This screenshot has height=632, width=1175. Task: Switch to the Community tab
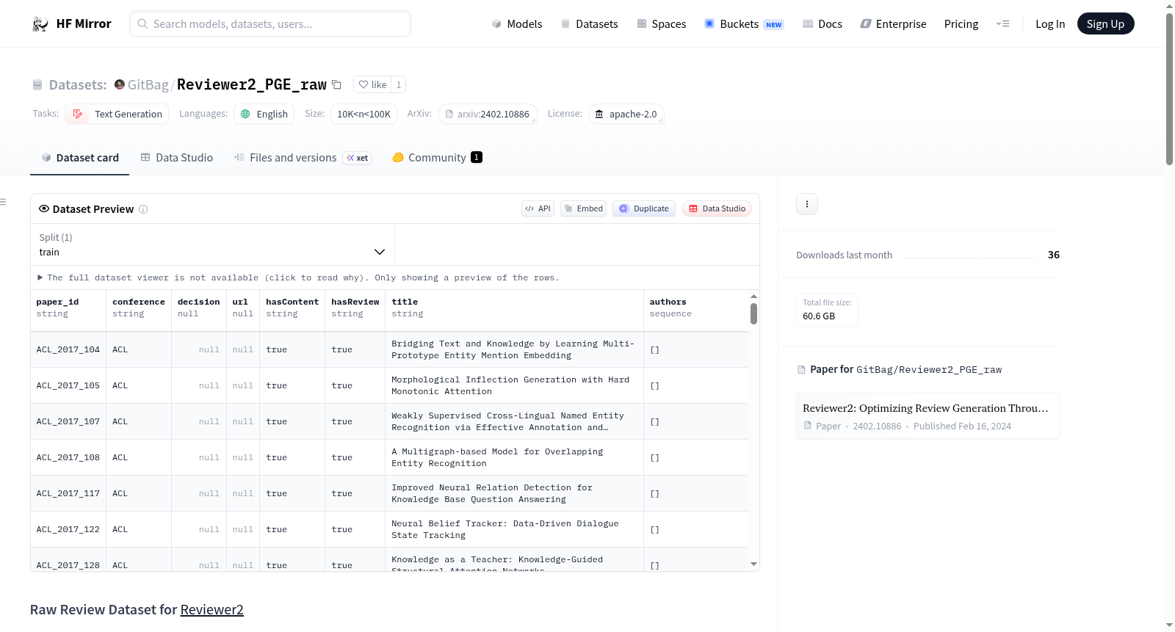(437, 157)
